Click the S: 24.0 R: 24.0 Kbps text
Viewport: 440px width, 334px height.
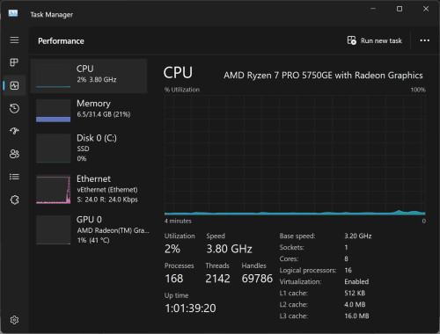(107, 200)
